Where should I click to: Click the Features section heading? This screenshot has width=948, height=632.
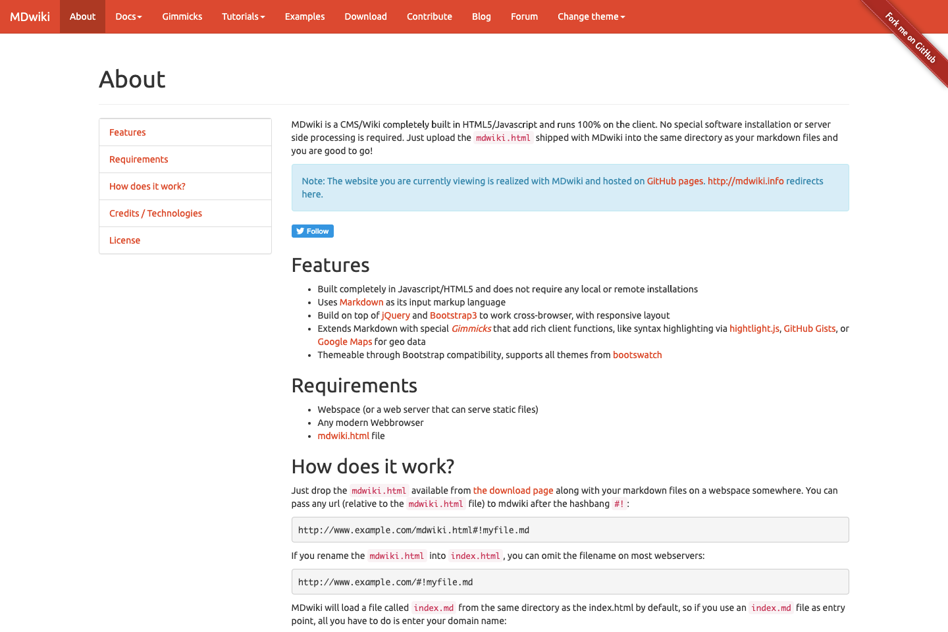coord(330,265)
